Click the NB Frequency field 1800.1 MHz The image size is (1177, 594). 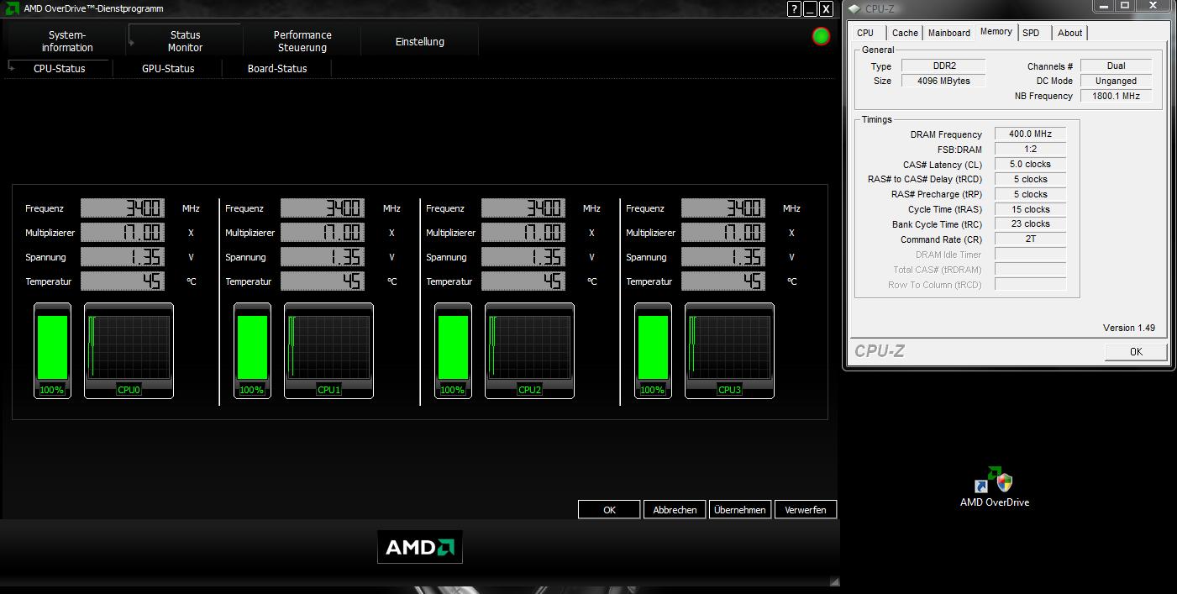pos(1116,96)
